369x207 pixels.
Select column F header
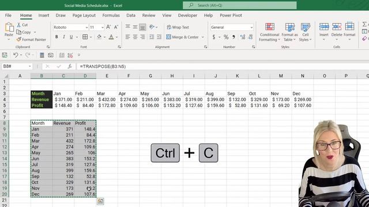click(x=129, y=76)
